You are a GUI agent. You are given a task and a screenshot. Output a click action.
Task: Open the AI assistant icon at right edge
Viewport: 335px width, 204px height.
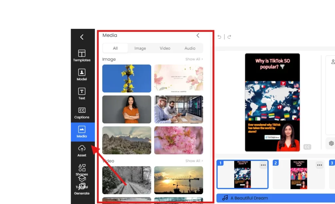(331, 143)
